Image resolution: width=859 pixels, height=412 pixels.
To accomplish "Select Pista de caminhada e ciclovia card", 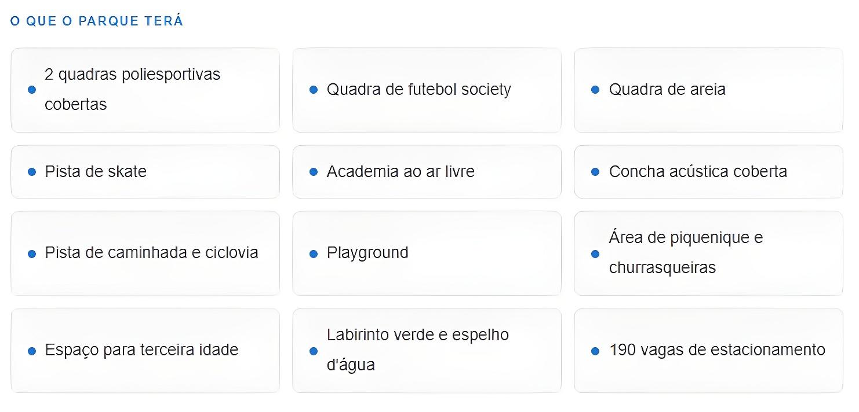I will pyautogui.click(x=145, y=253).
